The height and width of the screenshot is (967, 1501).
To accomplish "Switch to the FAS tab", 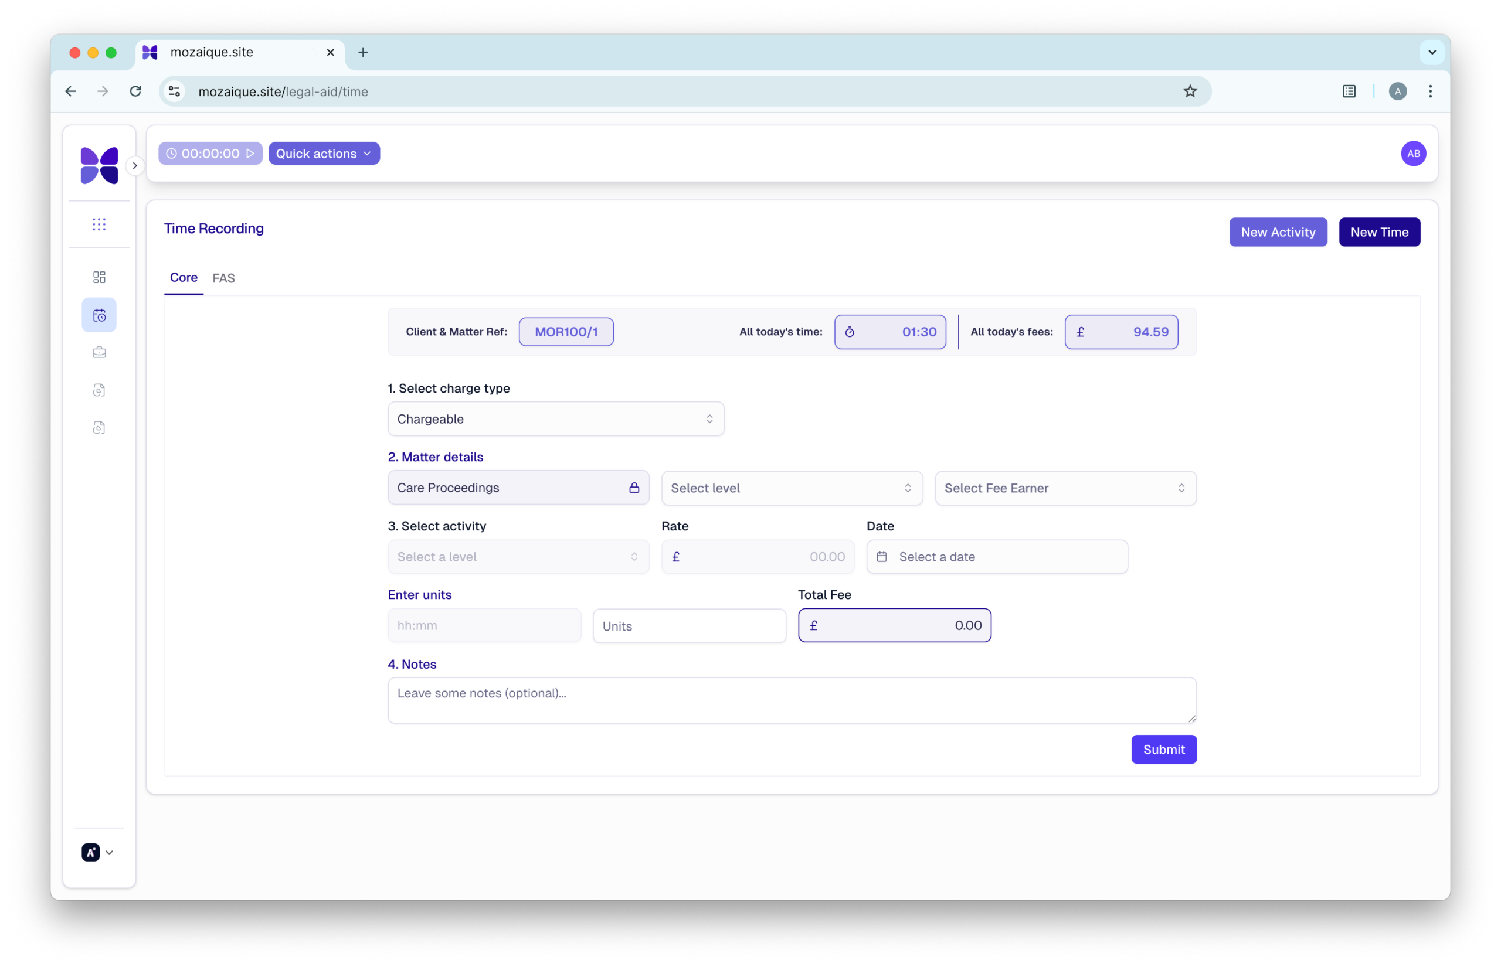I will point(223,278).
